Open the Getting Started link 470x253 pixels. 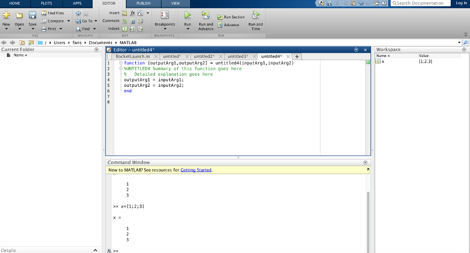tap(196, 170)
